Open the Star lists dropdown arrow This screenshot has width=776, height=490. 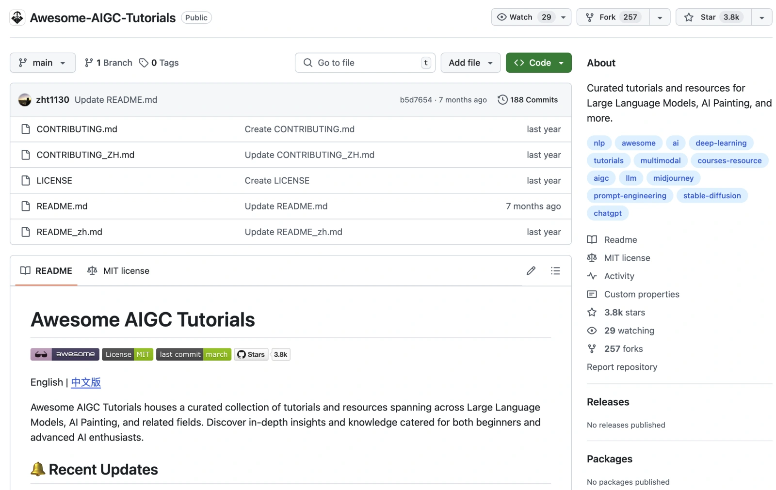(761, 17)
